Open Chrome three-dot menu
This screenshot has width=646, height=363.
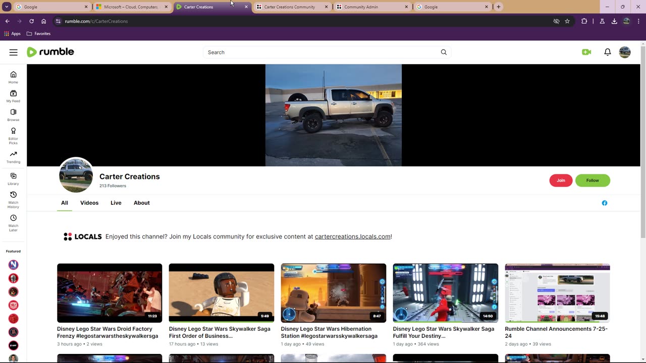tap(639, 21)
